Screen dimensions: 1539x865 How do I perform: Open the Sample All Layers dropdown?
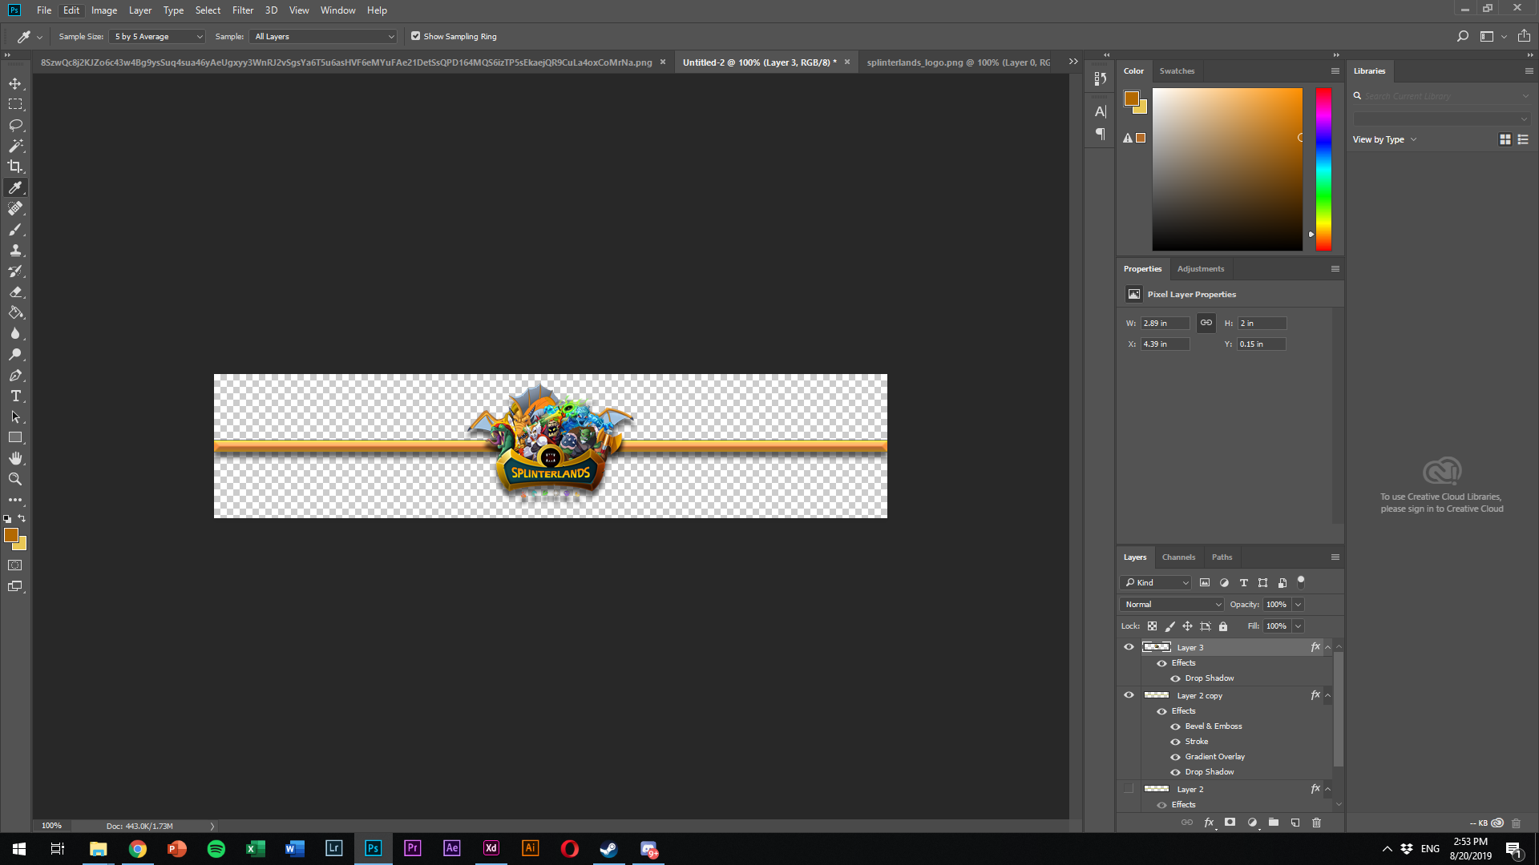(x=325, y=36)
